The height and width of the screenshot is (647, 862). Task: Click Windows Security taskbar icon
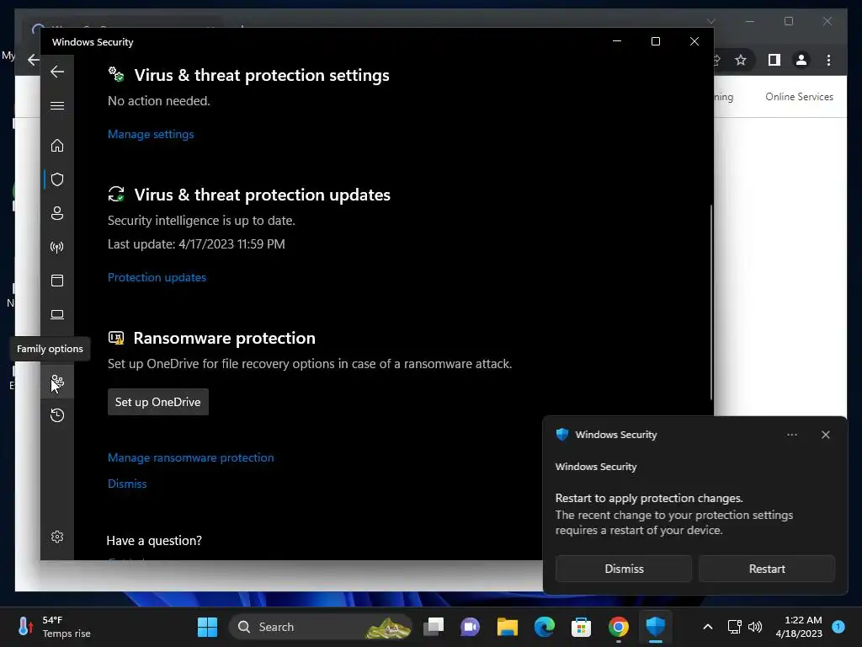coord(655,627)
